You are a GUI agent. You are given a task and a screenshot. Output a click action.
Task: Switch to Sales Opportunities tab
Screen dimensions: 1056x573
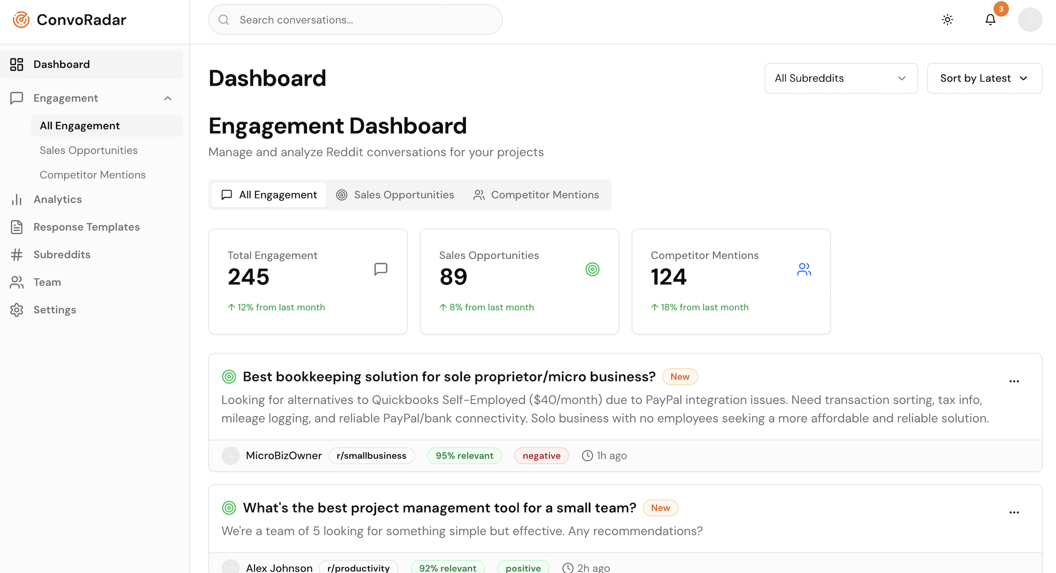395,195
